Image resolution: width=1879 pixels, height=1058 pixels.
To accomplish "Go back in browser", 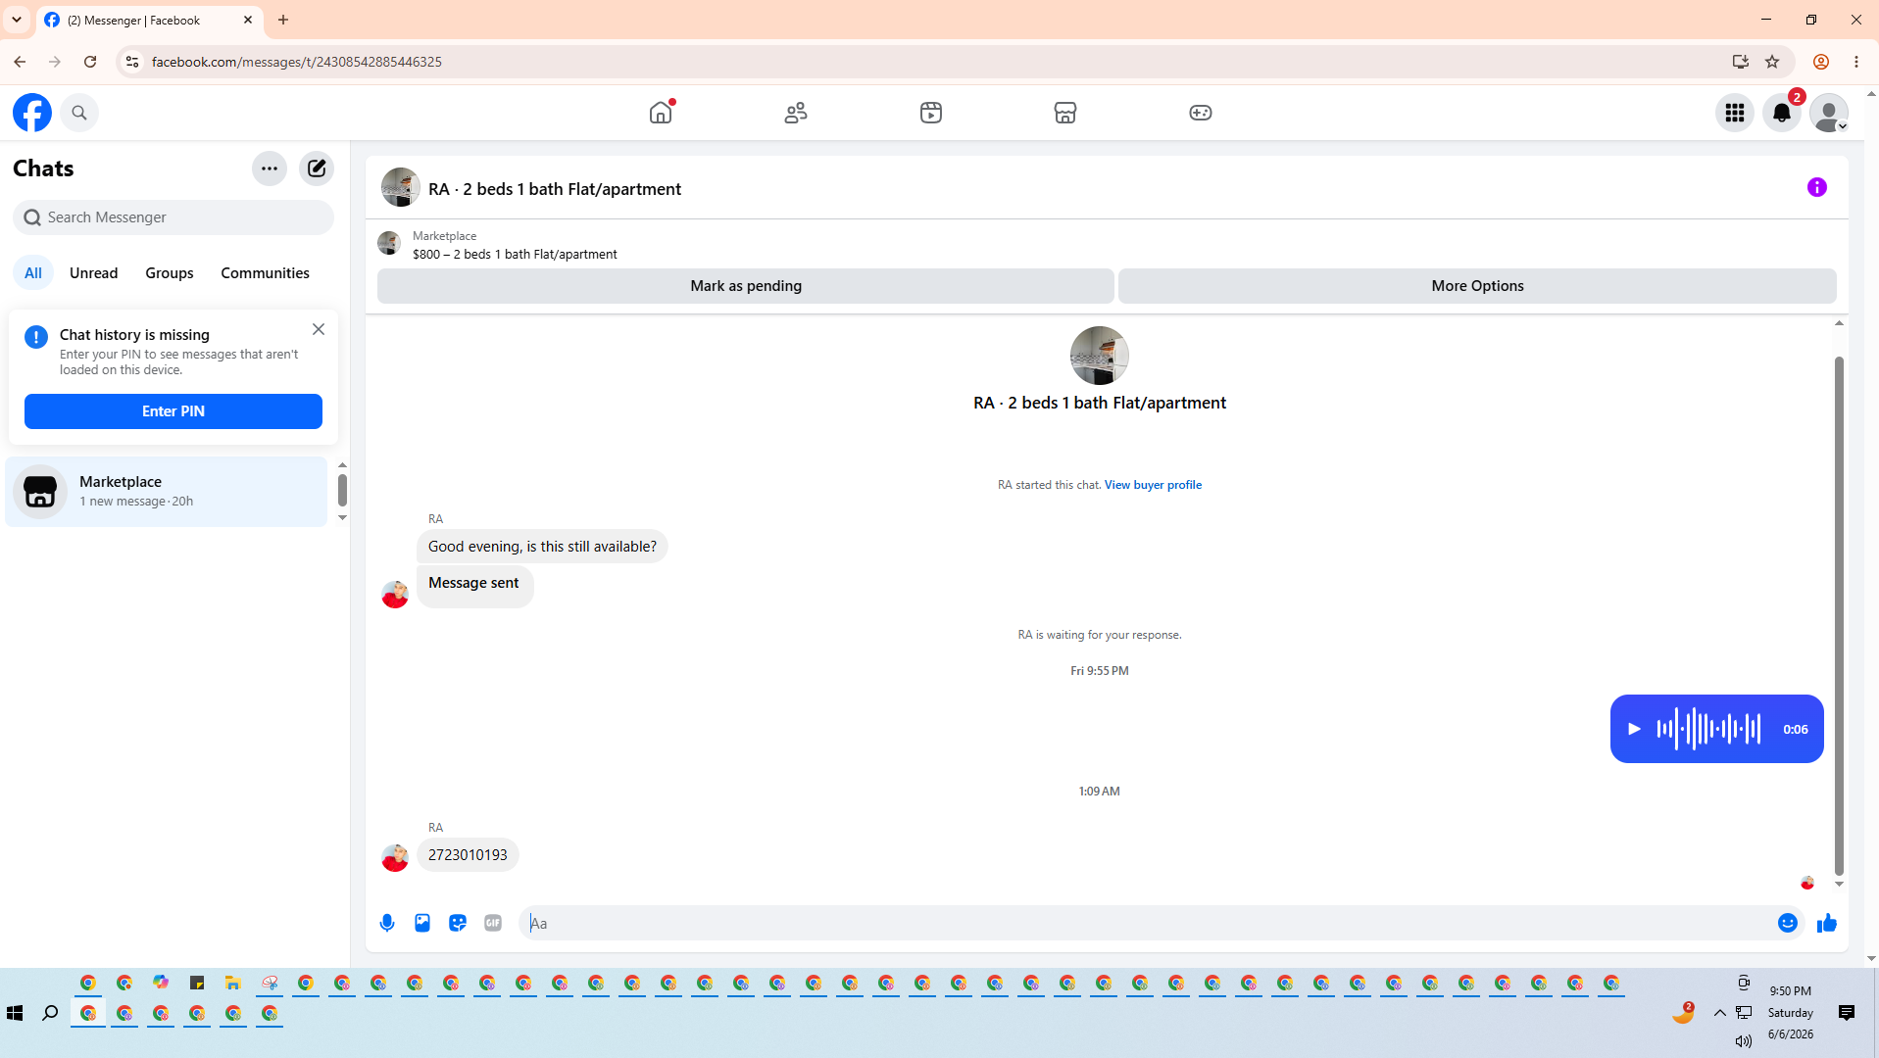I will click(x=20, y=62).
